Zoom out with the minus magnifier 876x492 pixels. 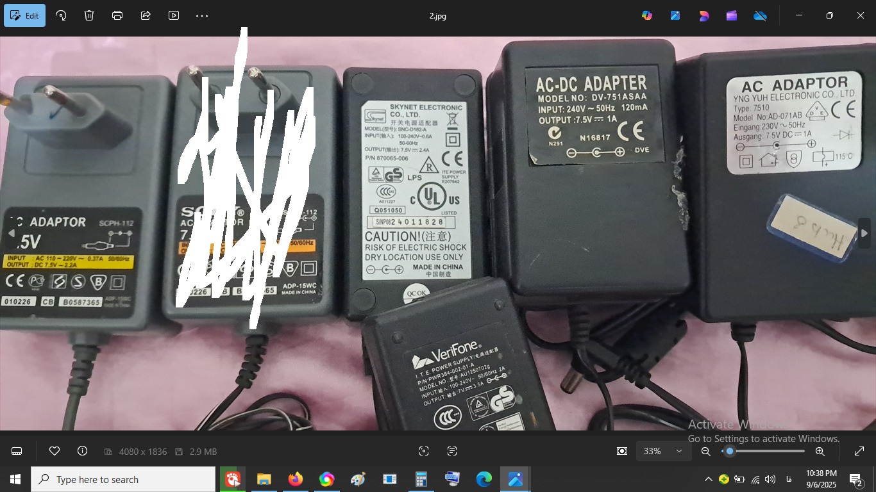(706, 451)
